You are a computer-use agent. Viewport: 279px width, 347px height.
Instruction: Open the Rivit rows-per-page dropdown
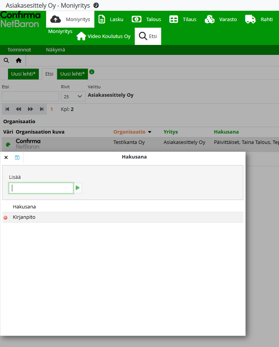coord(73,96)
